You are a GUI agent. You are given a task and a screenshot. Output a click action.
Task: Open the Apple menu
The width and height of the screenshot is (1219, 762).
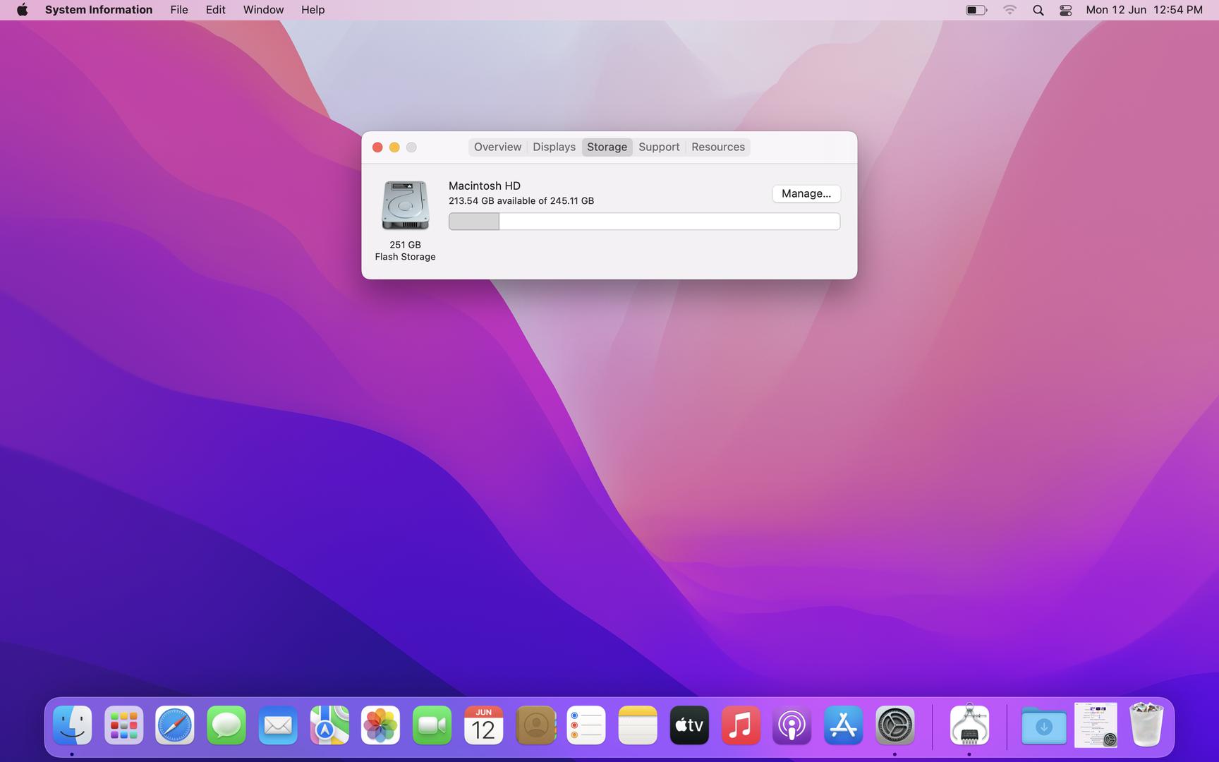pos(23,10)
